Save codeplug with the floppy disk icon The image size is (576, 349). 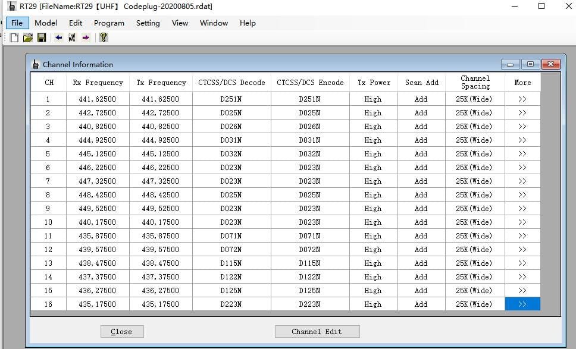click(42, 37)
